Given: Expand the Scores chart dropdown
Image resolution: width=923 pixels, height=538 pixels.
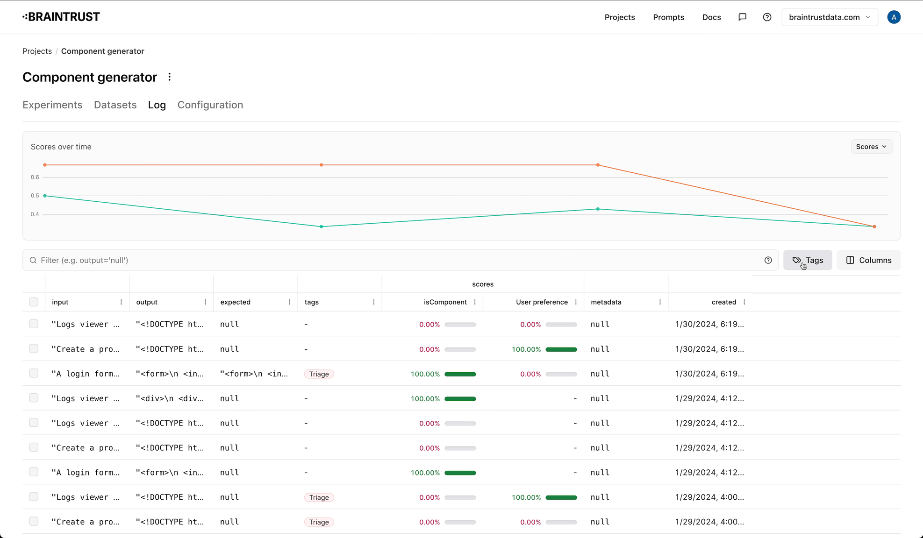Looking at the screenshot, I should [x=871, y=147].
